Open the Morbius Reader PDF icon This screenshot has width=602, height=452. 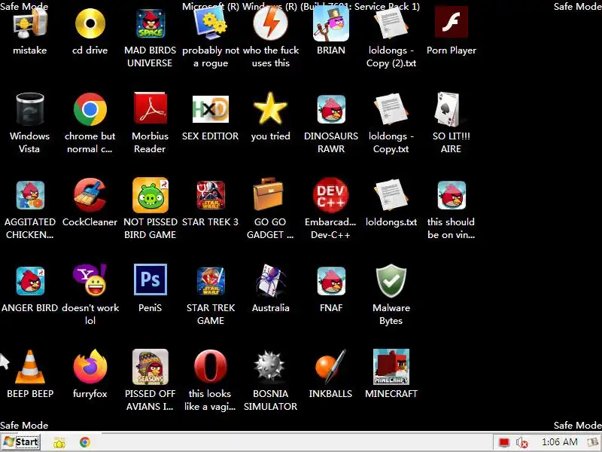coord(150,108)
